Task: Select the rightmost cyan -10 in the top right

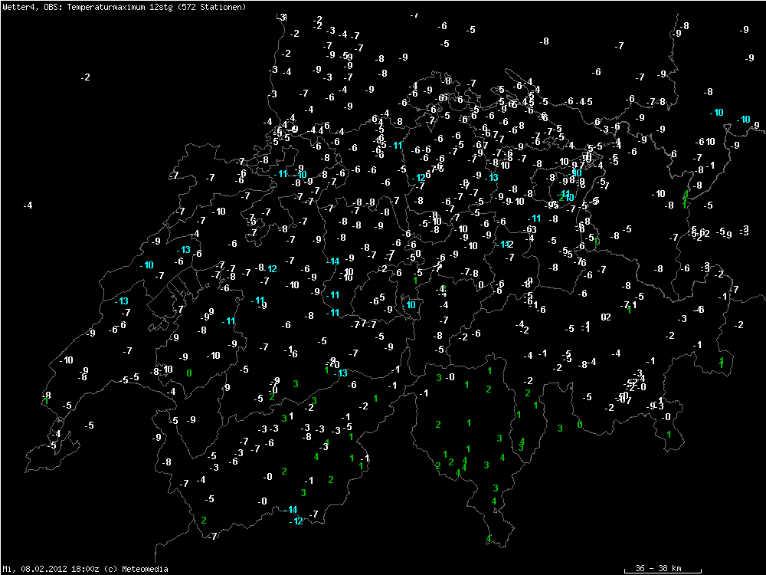Action: pyautogui.click(x=743, y=120)
